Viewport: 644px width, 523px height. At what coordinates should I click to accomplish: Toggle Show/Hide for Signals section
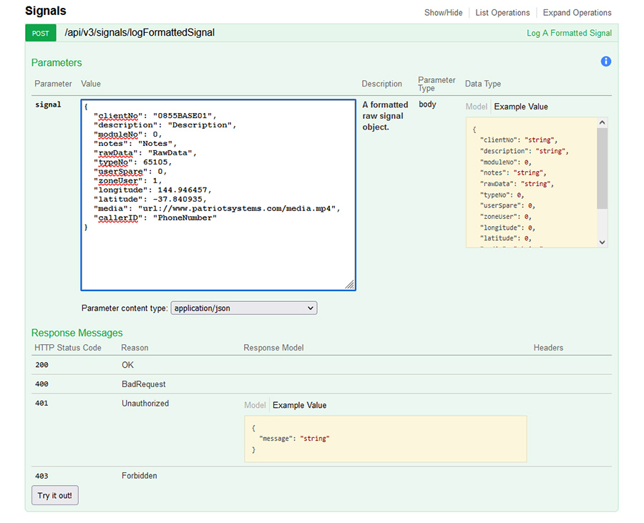pos(443,13)
